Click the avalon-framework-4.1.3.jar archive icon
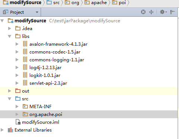Viewport: 179px width, 139px height. pos(25,44)
